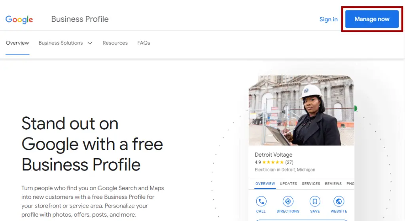
Task: Click the Save bookmark icon
Action: pos(315,201)
